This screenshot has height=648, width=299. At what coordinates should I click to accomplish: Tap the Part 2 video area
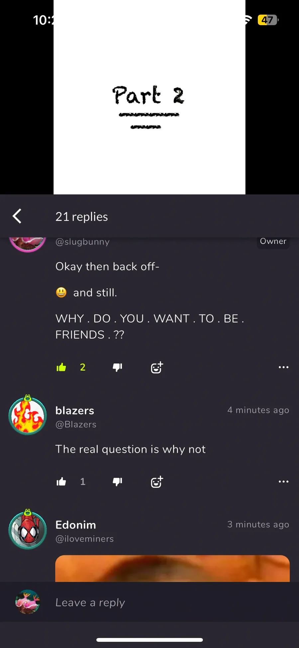tap(149, 97)
